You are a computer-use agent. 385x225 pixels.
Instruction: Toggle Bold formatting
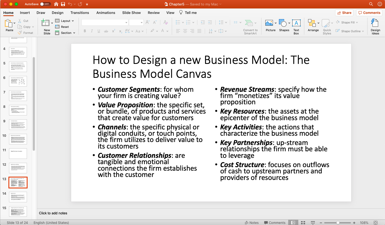pos(85,31)
